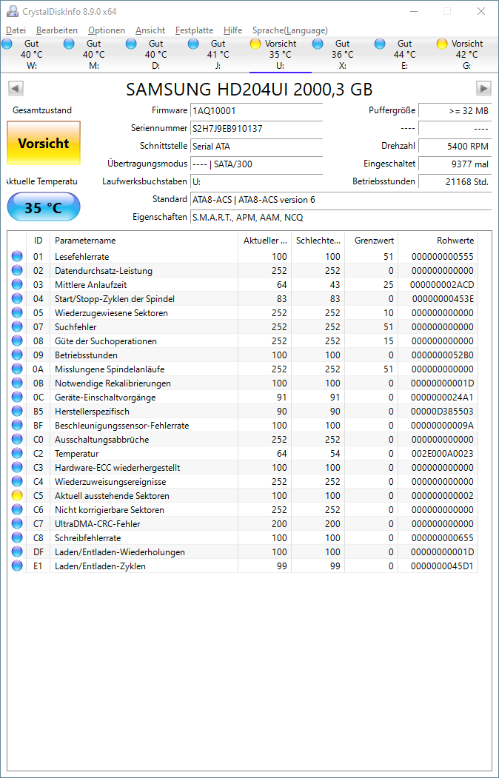The height and width of the screenshot is (778, 499).
Task: Click yellow warning icon of Aktuell ausstehende Sektoren
Action: click(x=17, y=496)
